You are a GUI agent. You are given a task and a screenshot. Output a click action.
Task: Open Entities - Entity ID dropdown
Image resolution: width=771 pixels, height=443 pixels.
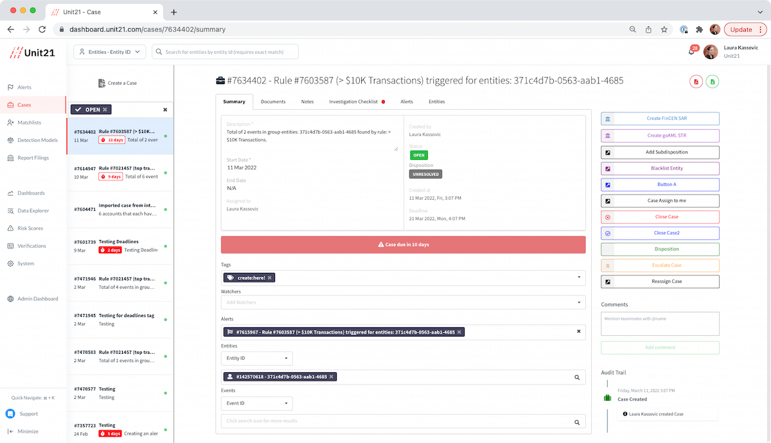[110, 52]
